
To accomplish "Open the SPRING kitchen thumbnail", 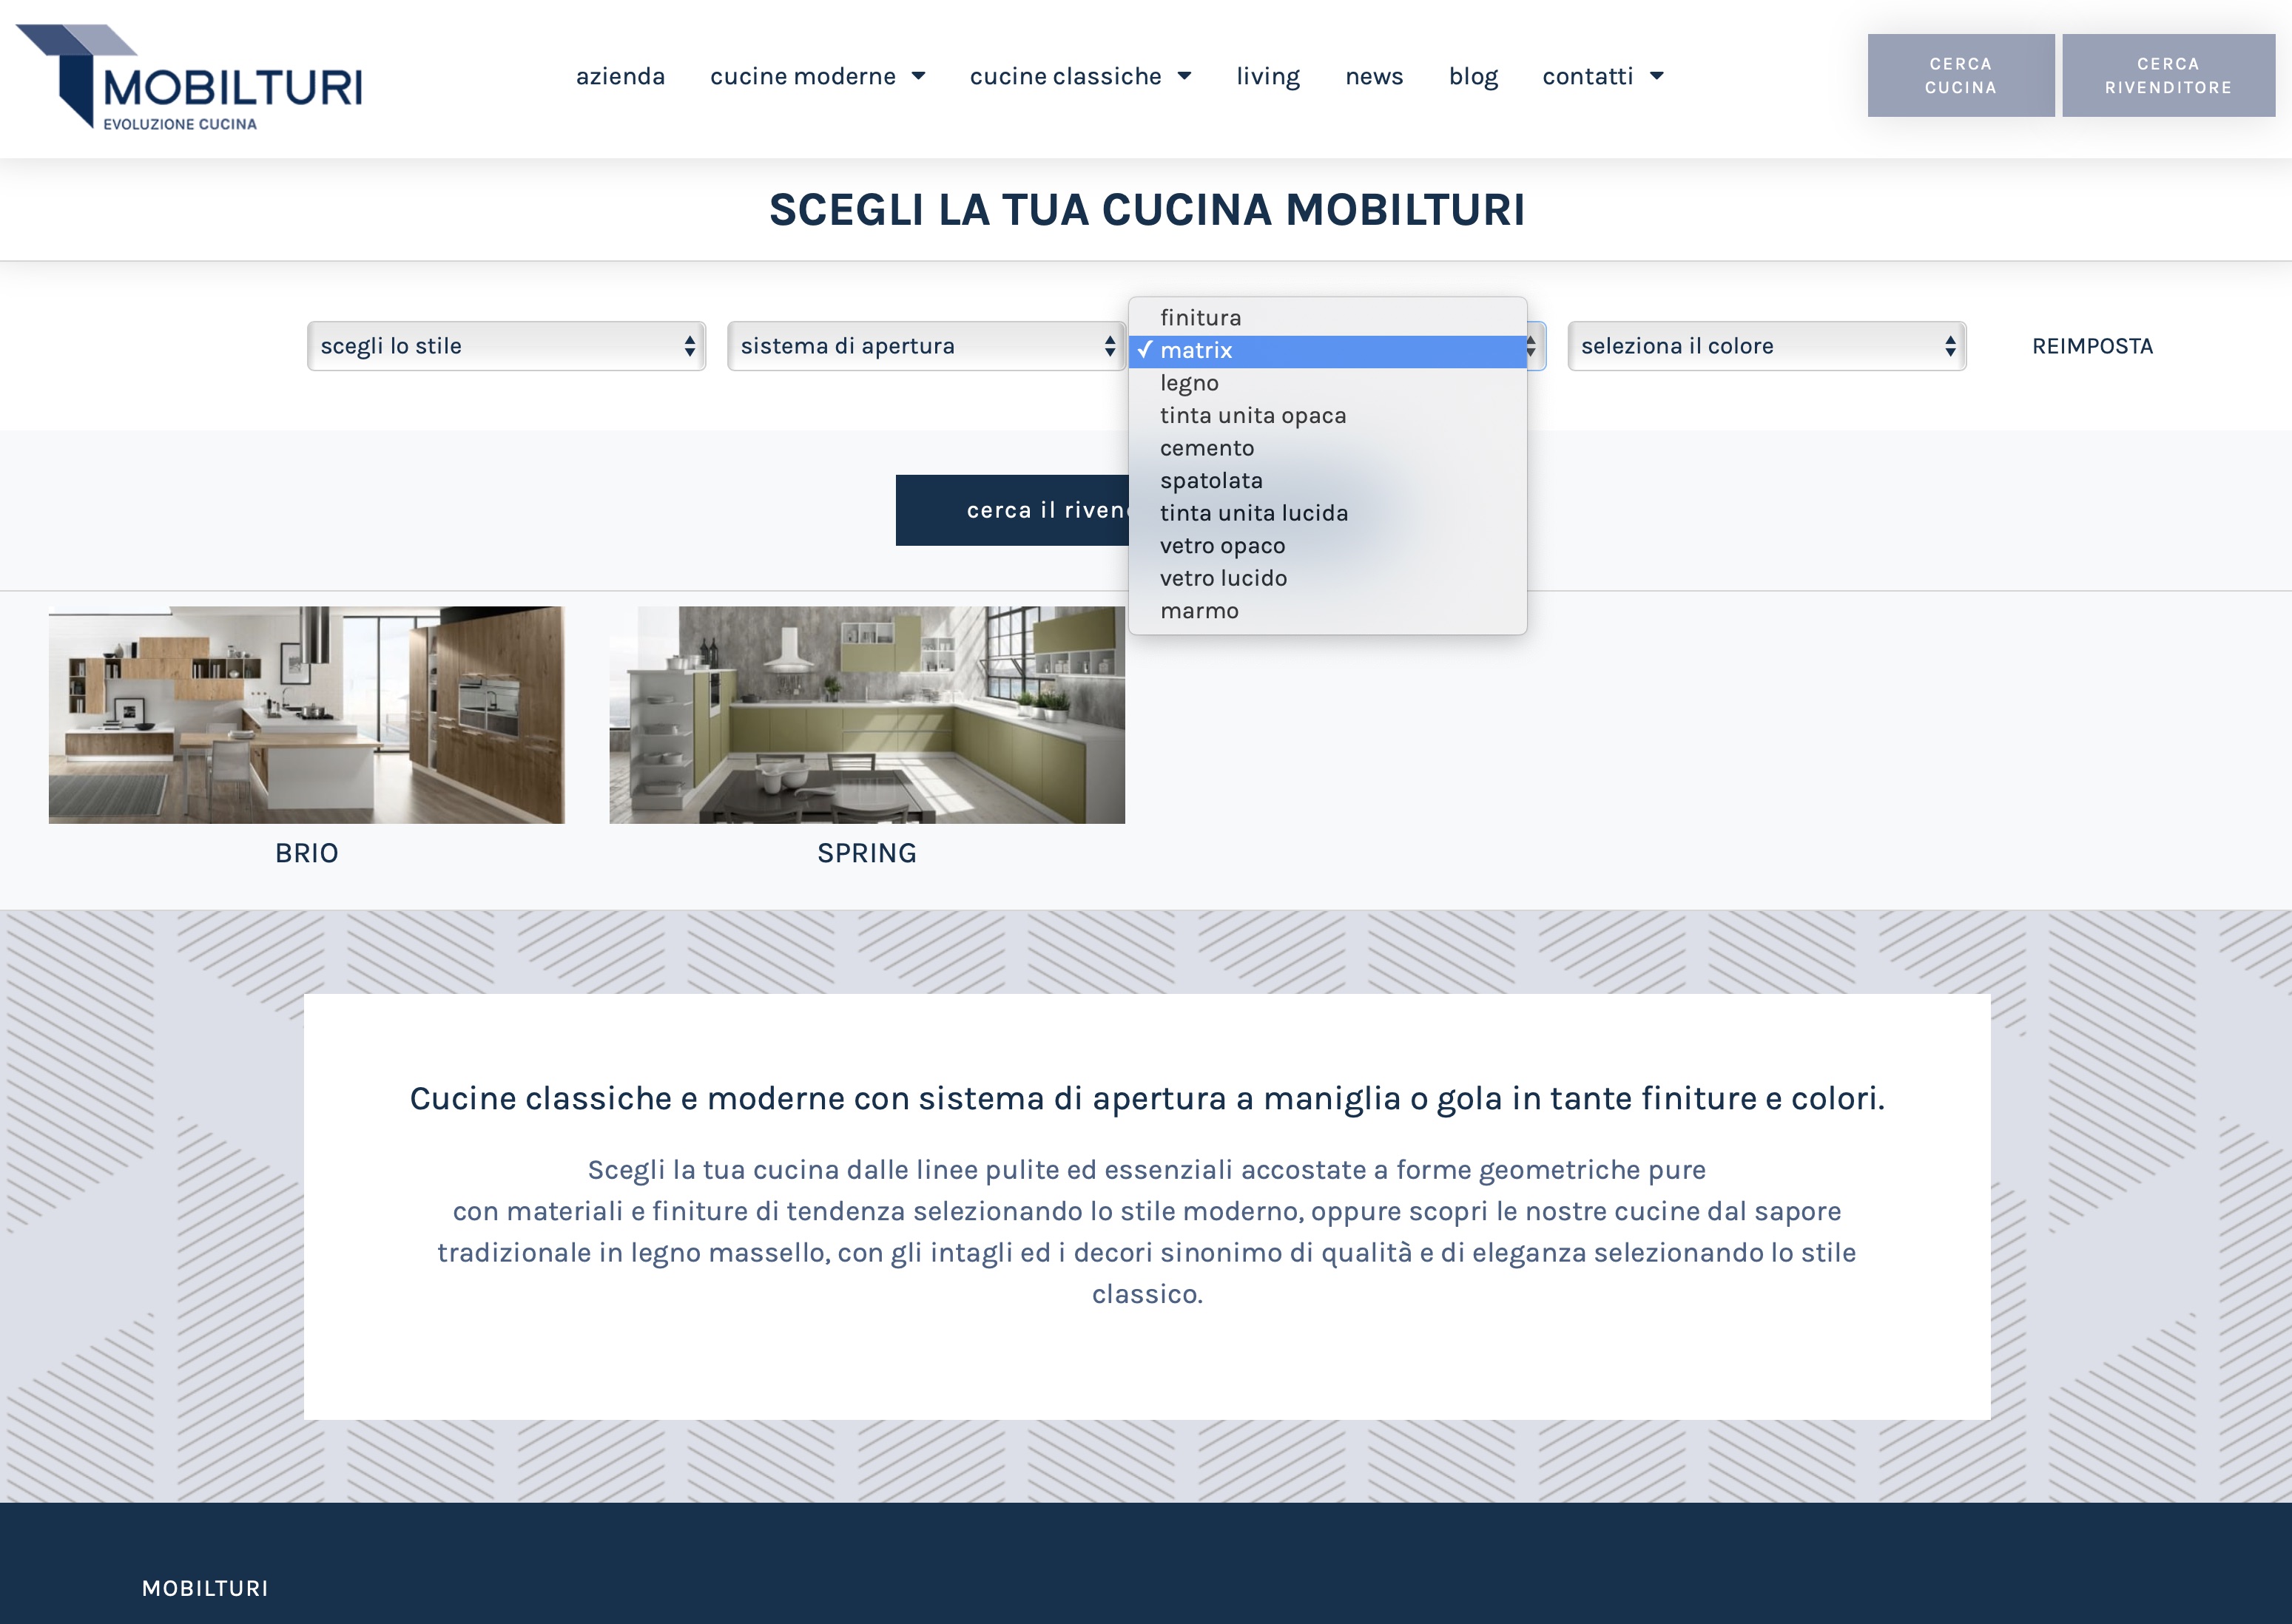I will pyautogui.click(x=866, y=715).
